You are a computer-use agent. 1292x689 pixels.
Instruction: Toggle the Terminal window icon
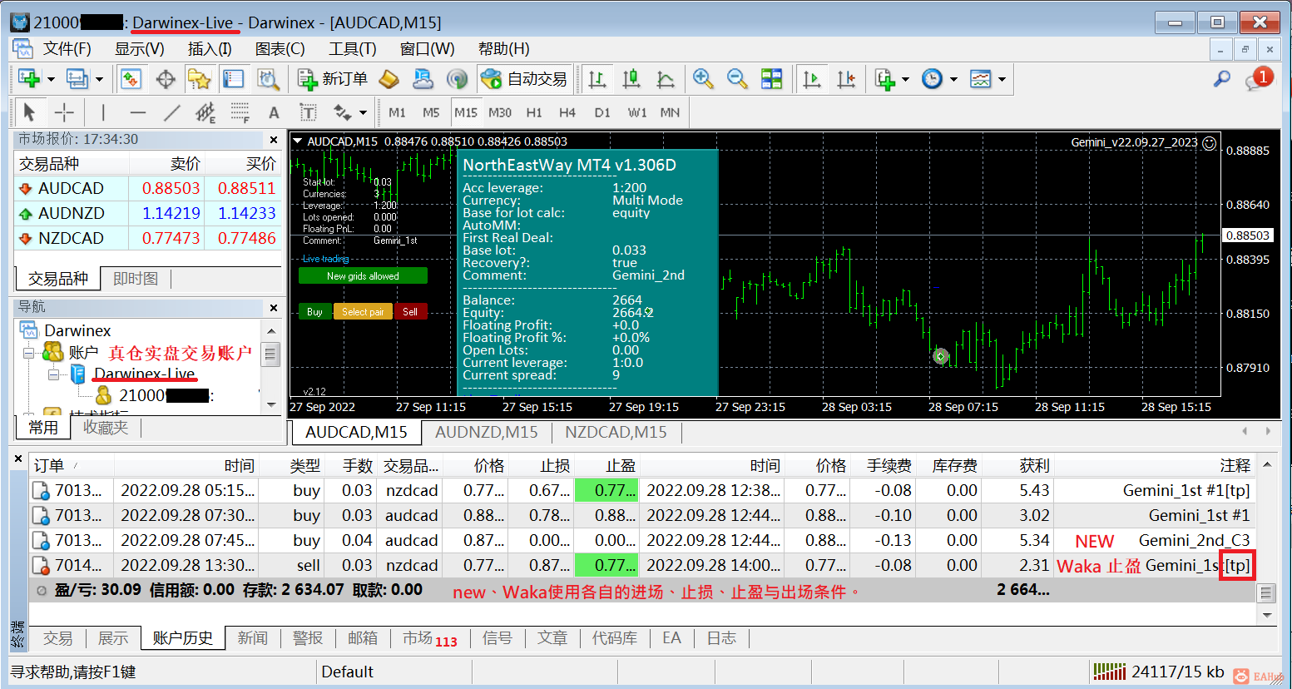(234, 79)
